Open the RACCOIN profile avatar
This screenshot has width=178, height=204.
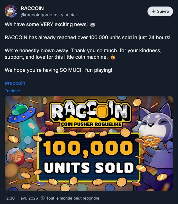[x=11, y=11]
